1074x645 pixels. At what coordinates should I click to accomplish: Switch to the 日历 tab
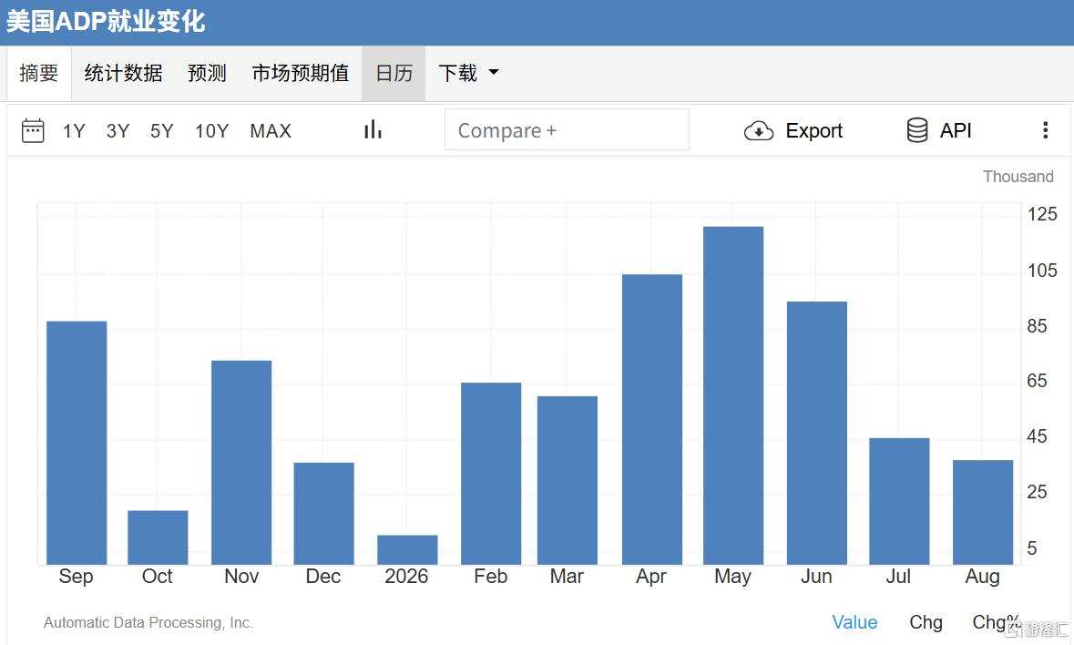pyautogui.click(x=394, y=73)
